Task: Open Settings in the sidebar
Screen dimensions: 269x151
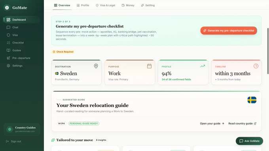Action: pos(22,66)
